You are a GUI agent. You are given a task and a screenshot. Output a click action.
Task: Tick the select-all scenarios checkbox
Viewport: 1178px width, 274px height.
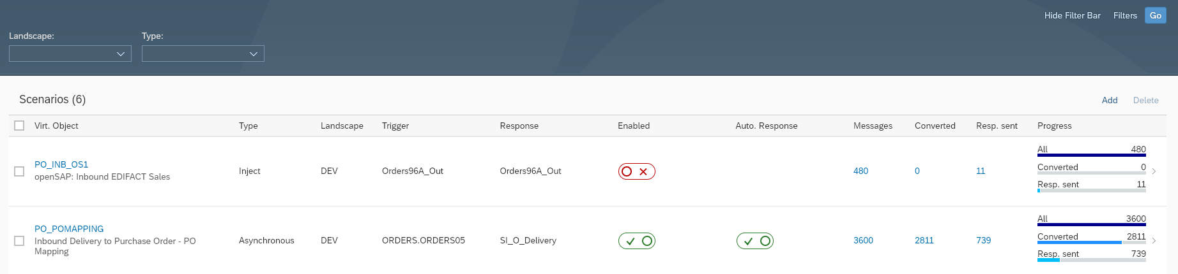point(19,126)
